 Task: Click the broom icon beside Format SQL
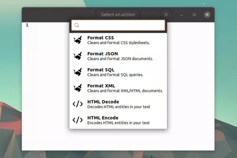point(78,72)
